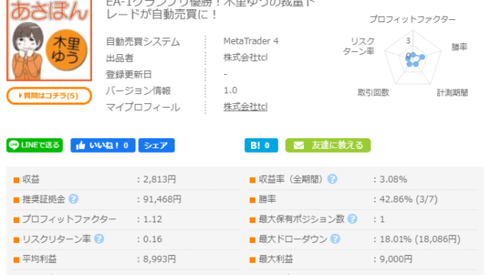The image size is (490, 275).
Task: Open the 株式会社tcl profile link
Action: 245,107
